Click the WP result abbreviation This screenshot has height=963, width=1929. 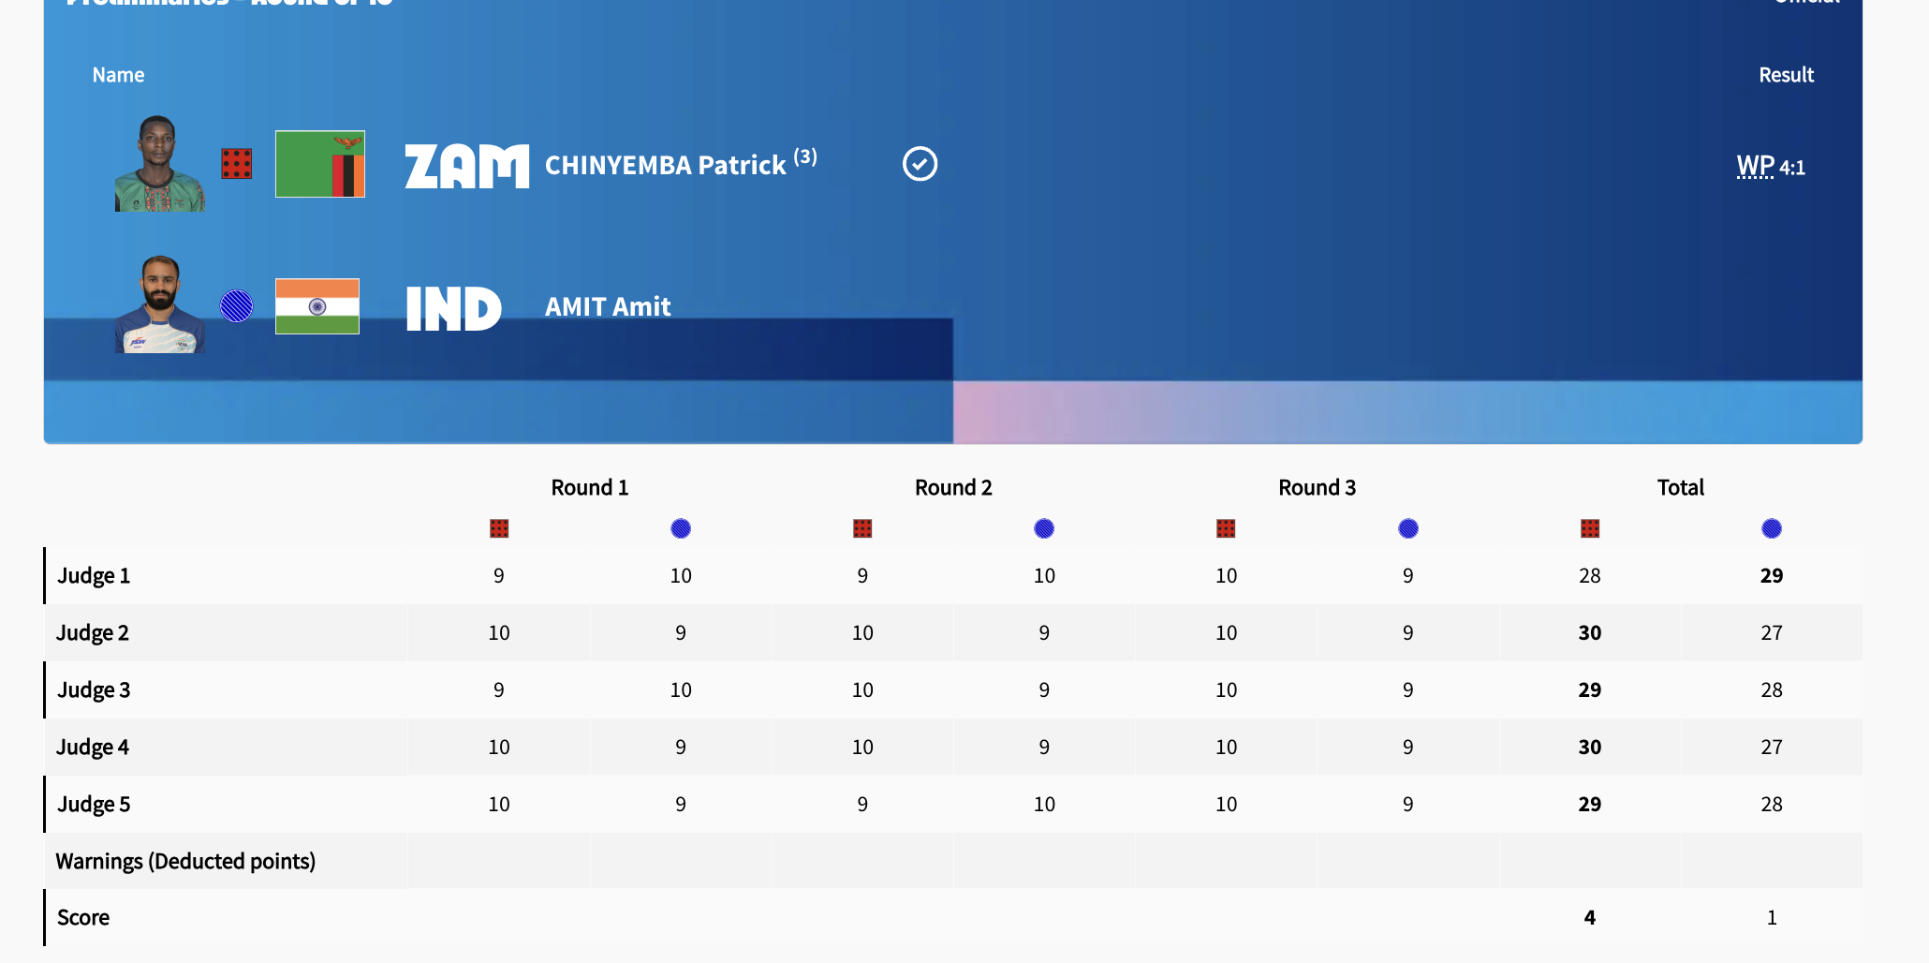click(x=1755, y=167)
